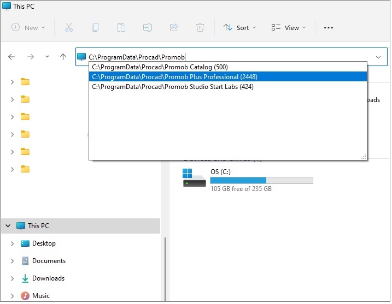
Task: Click the Paste clipboard icon
Action: [121, 27]
